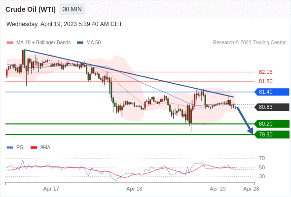Click the MA 20 + Bollinger Bands legend swatch
Screen dimensions: 291x197
coord(10,43)
